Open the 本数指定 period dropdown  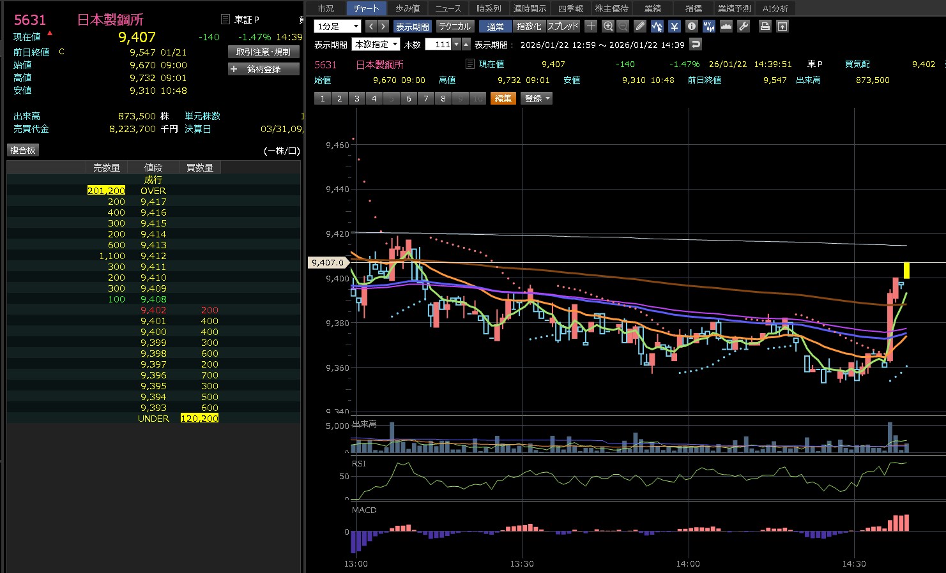pyautogui.click(x=377, y=44)
